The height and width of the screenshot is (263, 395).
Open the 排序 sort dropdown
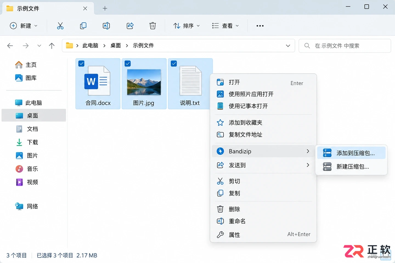click(187, 26)
